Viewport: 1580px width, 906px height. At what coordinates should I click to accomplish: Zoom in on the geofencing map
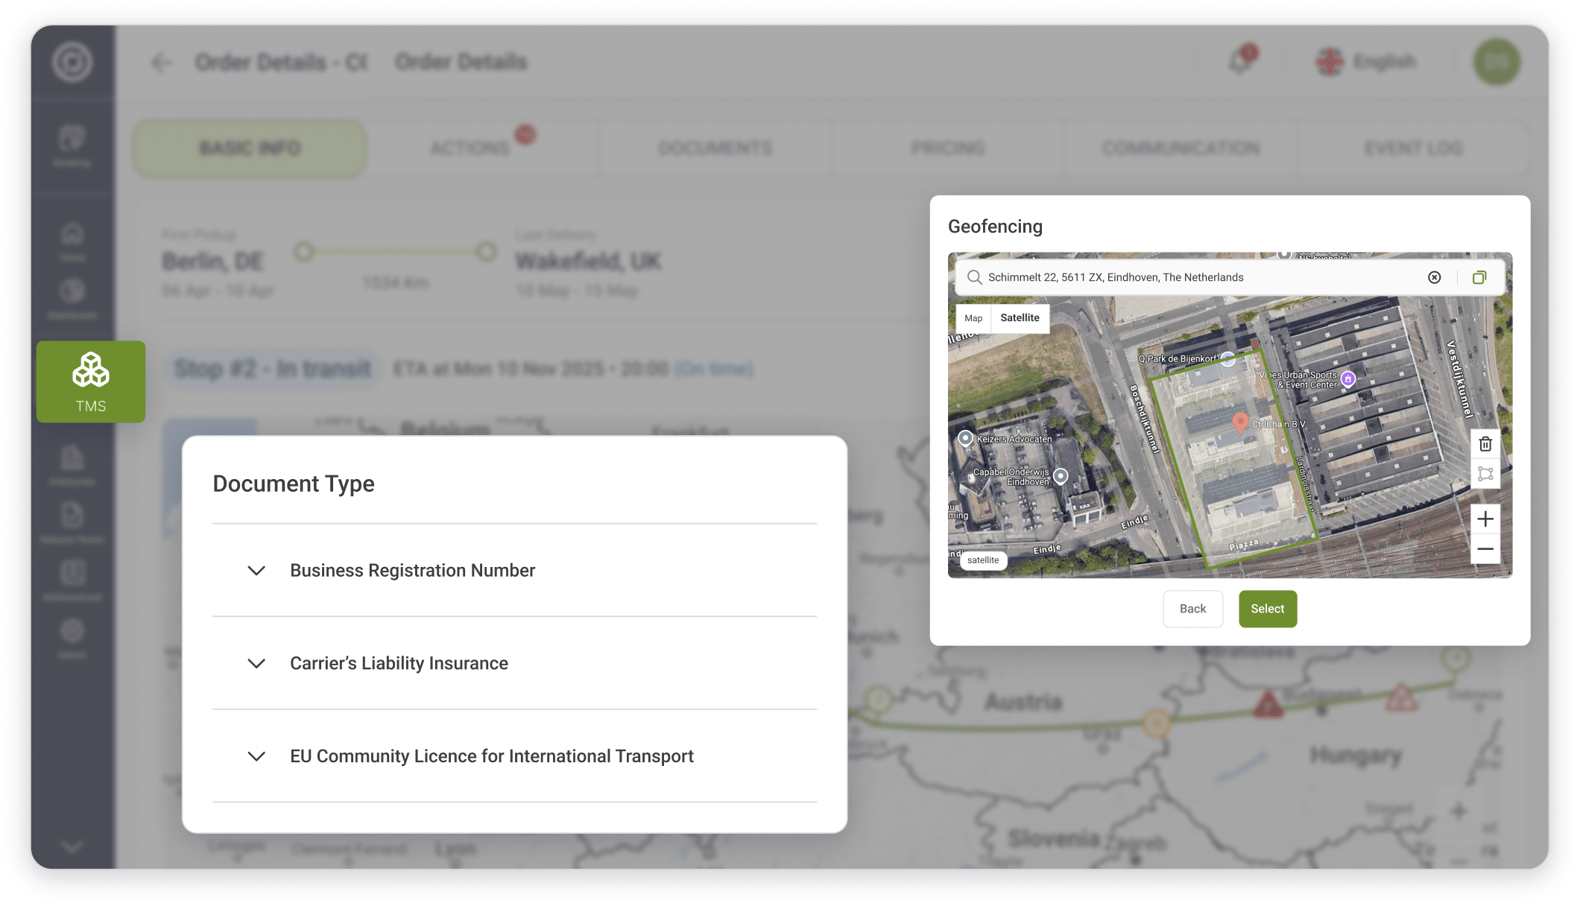1485,519
